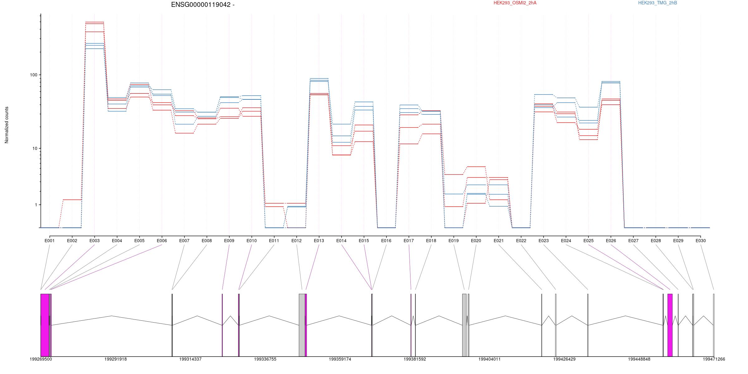Click genomic coordinate 199336755

point(265,359)
